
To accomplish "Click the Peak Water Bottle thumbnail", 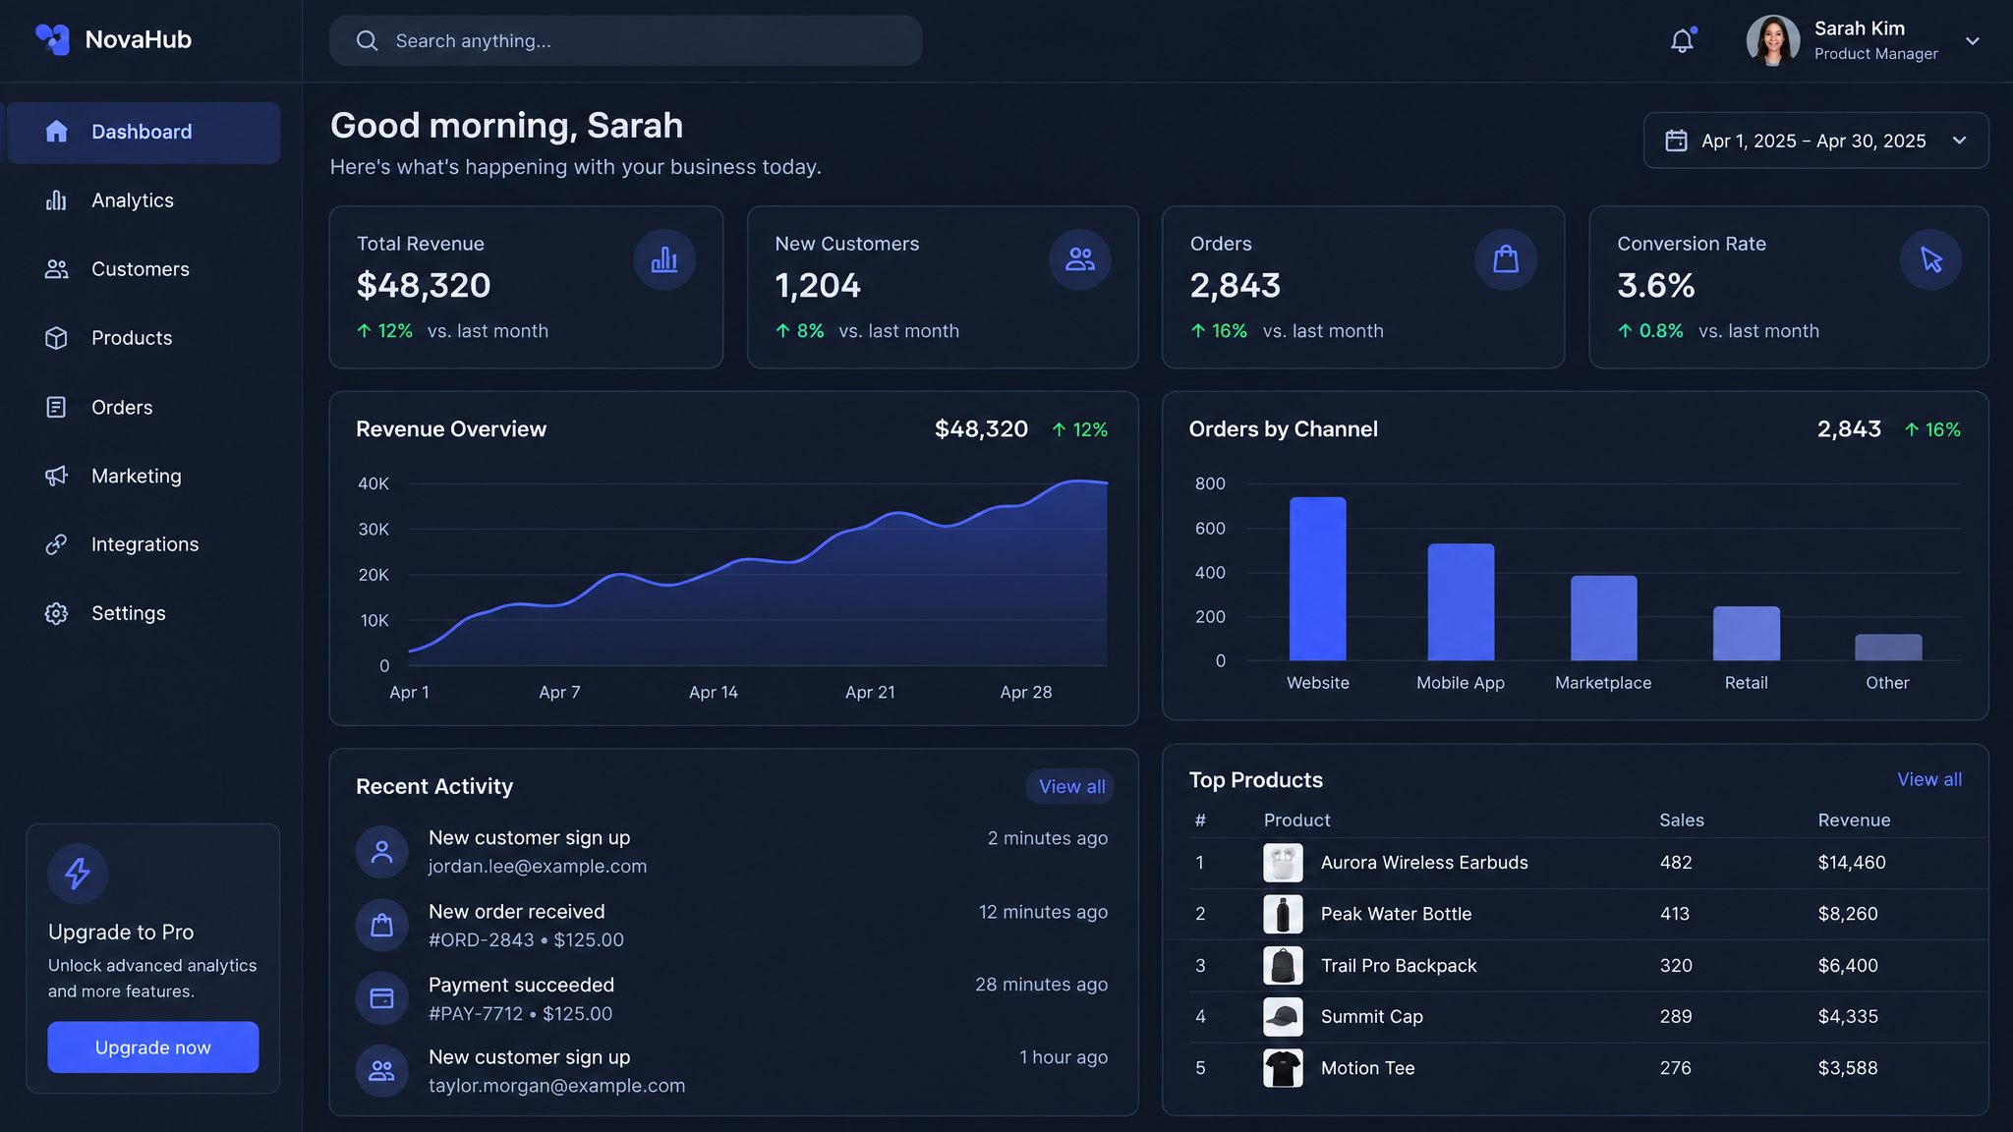I will 1283,914.
